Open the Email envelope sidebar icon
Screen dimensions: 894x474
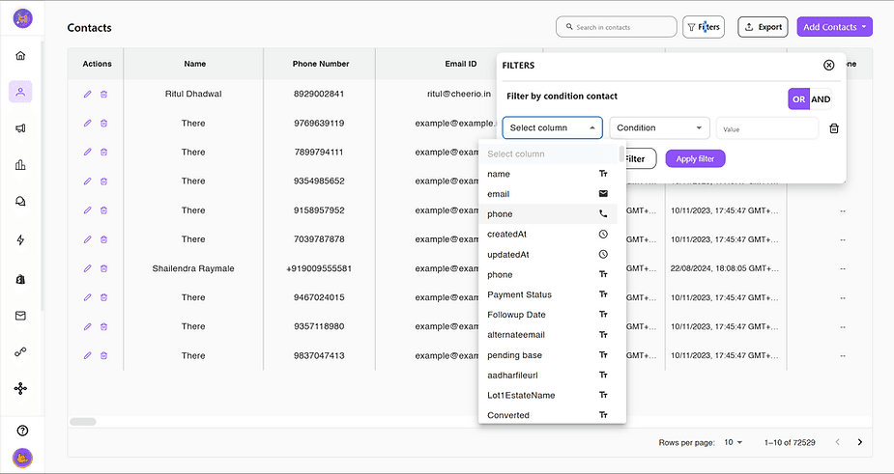tap(20, 316)
